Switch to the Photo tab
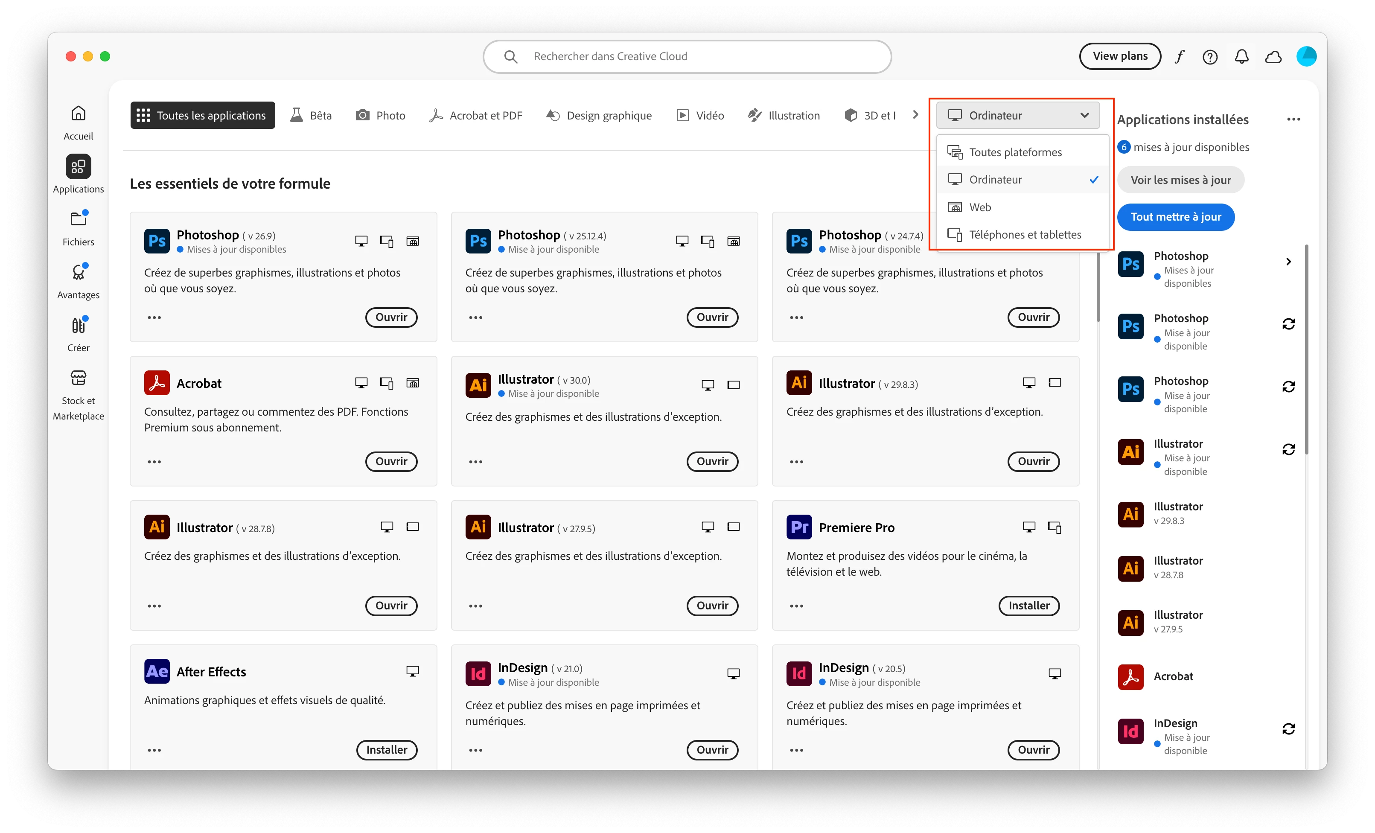The width and height of the screenshot is (1375, 833). coord(381,116)
